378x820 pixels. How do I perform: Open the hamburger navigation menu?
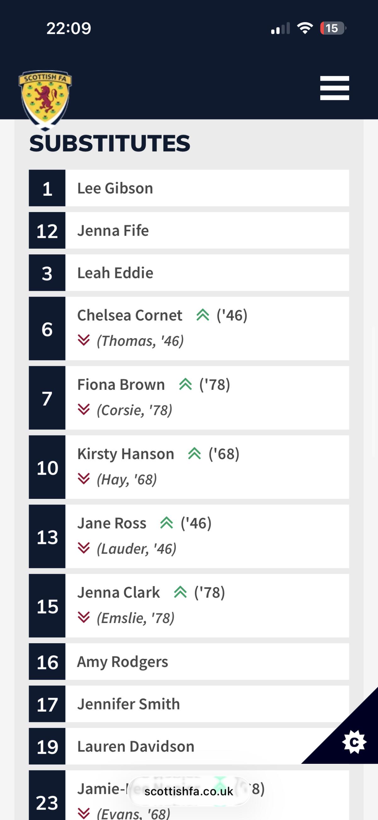click(335, 88)
